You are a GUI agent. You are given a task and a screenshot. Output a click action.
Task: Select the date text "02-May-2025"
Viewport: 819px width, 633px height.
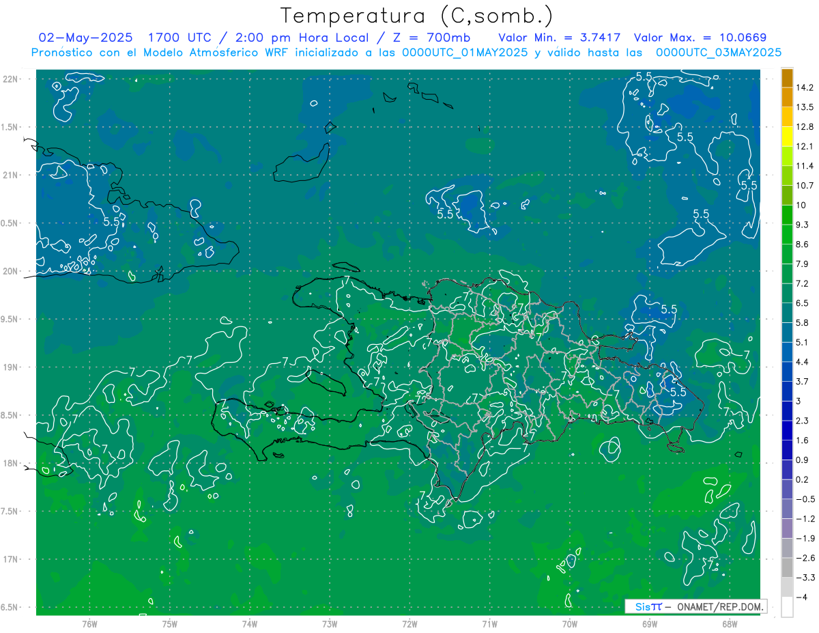(85, 37)
